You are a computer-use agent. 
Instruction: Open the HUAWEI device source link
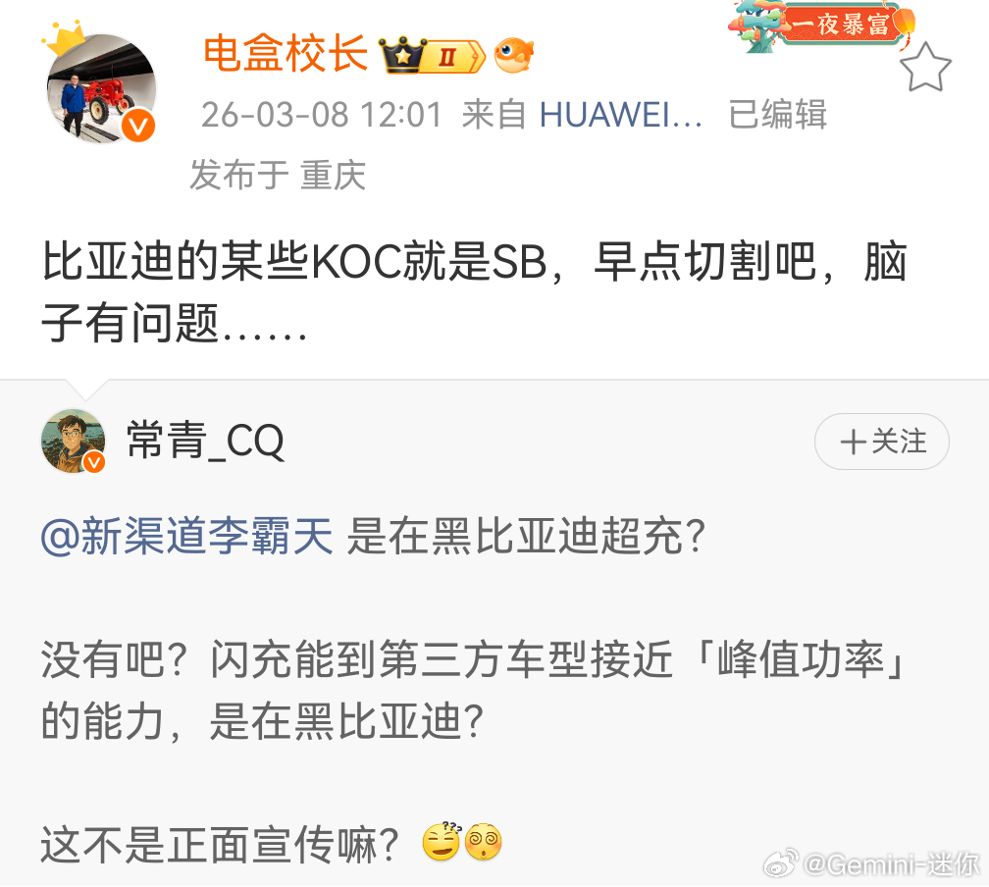(620, 115)
